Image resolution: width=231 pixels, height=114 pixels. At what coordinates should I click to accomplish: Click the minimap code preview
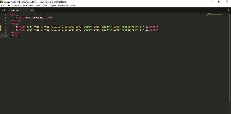pos(215,15)
